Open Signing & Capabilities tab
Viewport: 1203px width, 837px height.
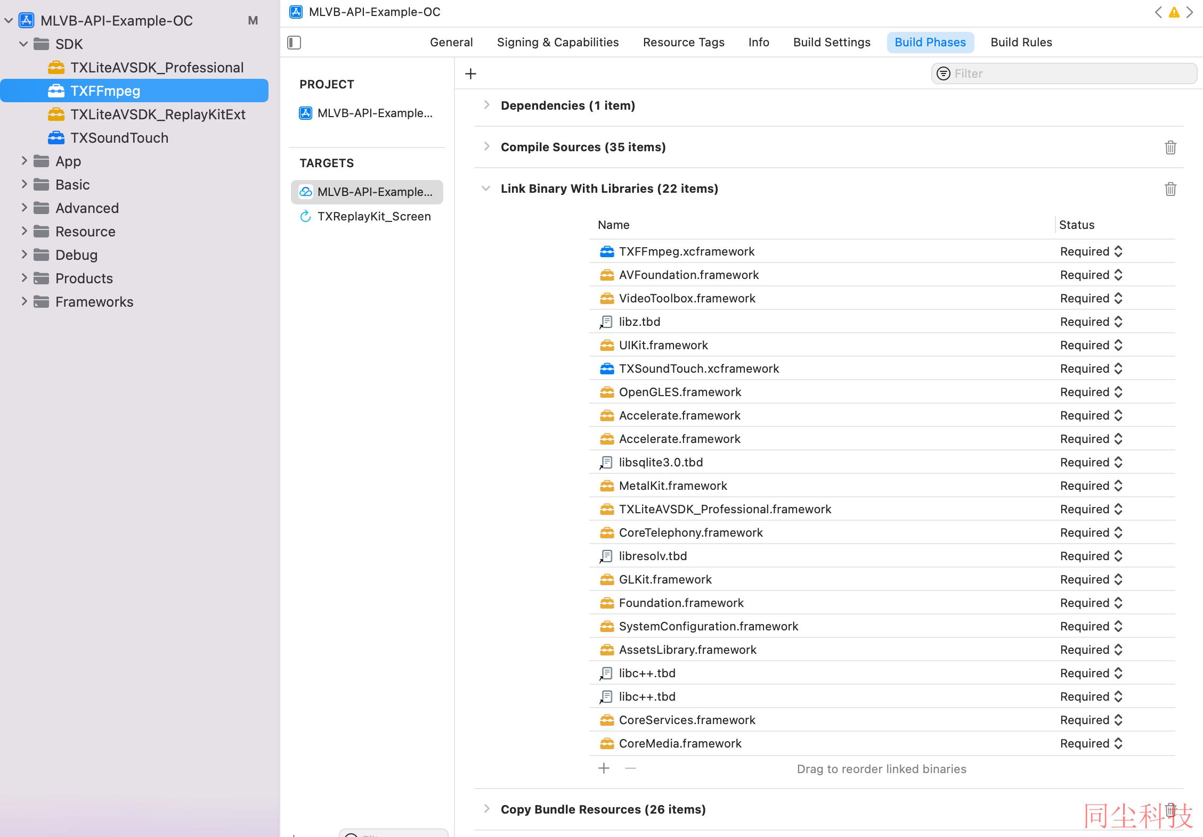point(558,43)
